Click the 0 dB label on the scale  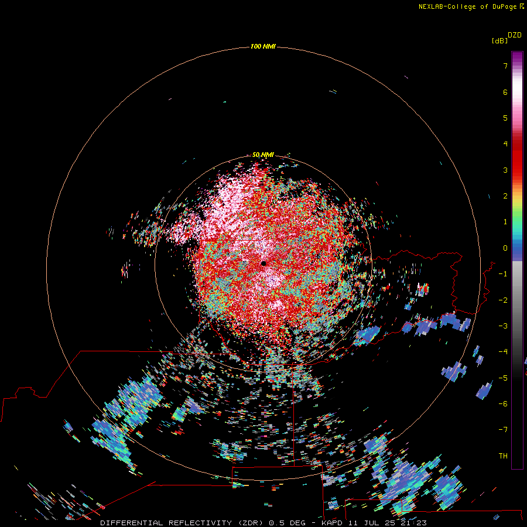click(505, 248)
